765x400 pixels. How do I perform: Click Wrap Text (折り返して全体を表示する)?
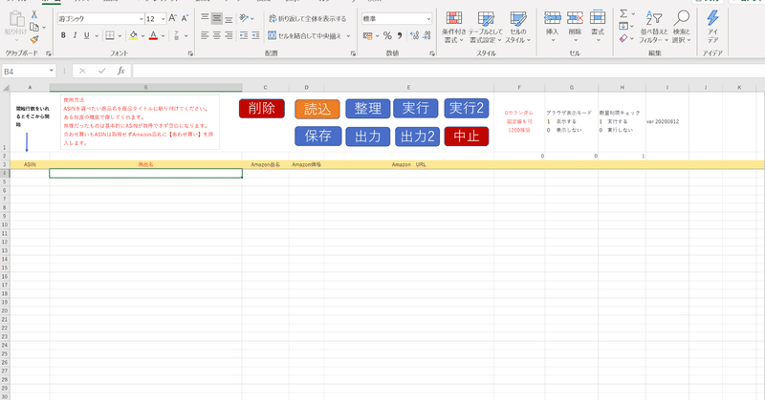pyautogui.click(x=307, y=18)
